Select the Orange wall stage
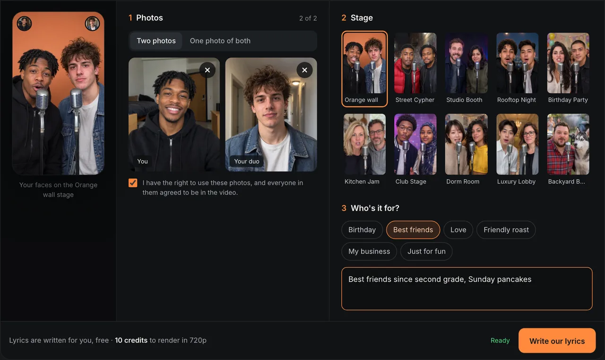The image size is (605, 360). tap(364, 69)
